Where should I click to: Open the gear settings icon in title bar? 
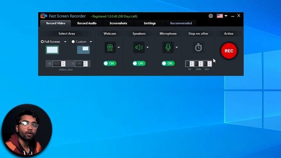click(x=211, y=16)
